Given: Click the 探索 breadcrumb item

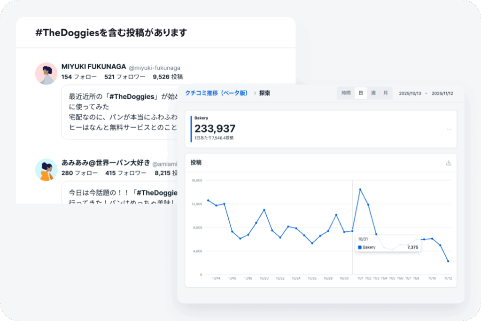Looking at the screenshot, I should (x=265, y=93).
